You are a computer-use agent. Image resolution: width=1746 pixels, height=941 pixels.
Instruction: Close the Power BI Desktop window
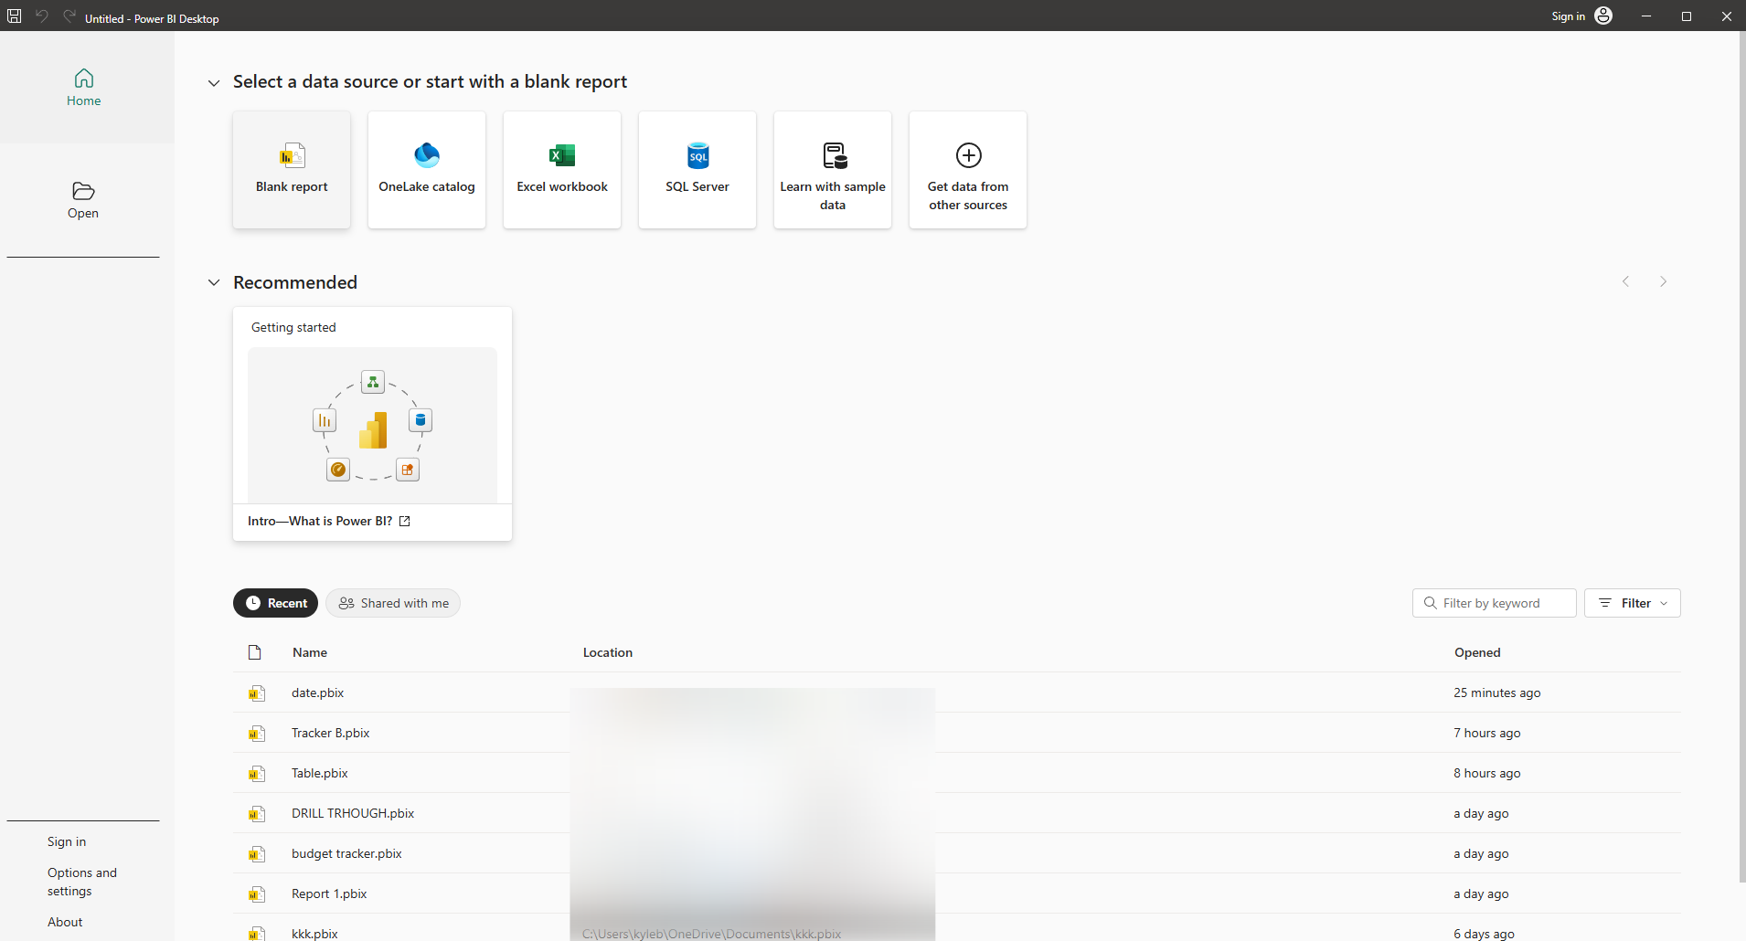[1727, 16]
